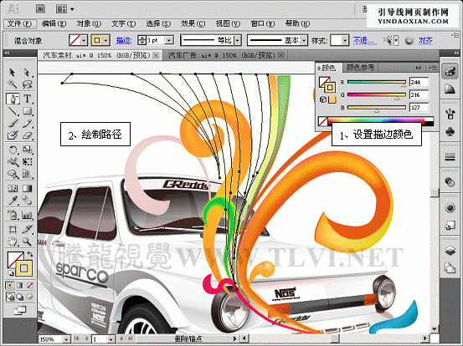Select the Pencil tool
Image resolution: width=463 pixels, height=346 pixels.
point(27,123)
